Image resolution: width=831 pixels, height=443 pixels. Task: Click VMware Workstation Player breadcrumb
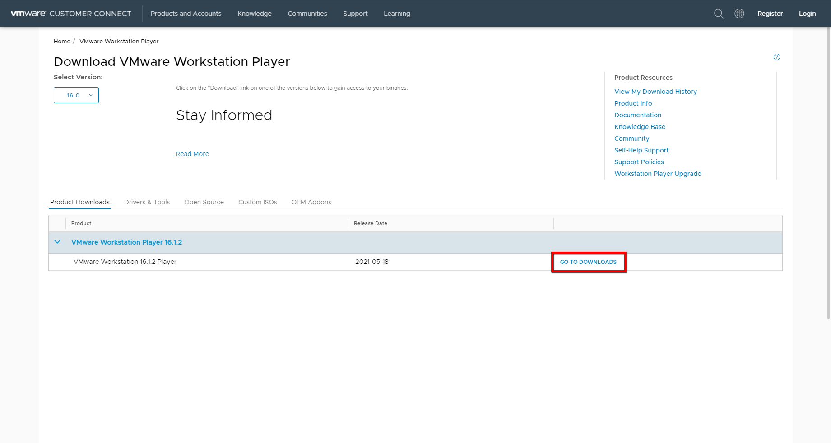(x=119, y=41)
